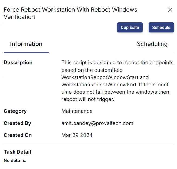Image resolution: width=177 pixels, height=169 pixels.
Task: Click the Schedule button
Action: coord(161,27)
